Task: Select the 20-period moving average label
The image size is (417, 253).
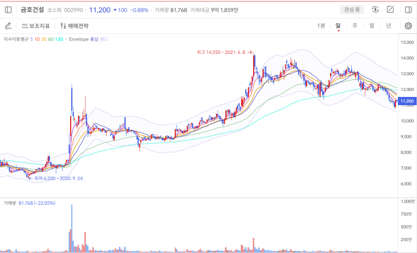Action: click(44, 39)
